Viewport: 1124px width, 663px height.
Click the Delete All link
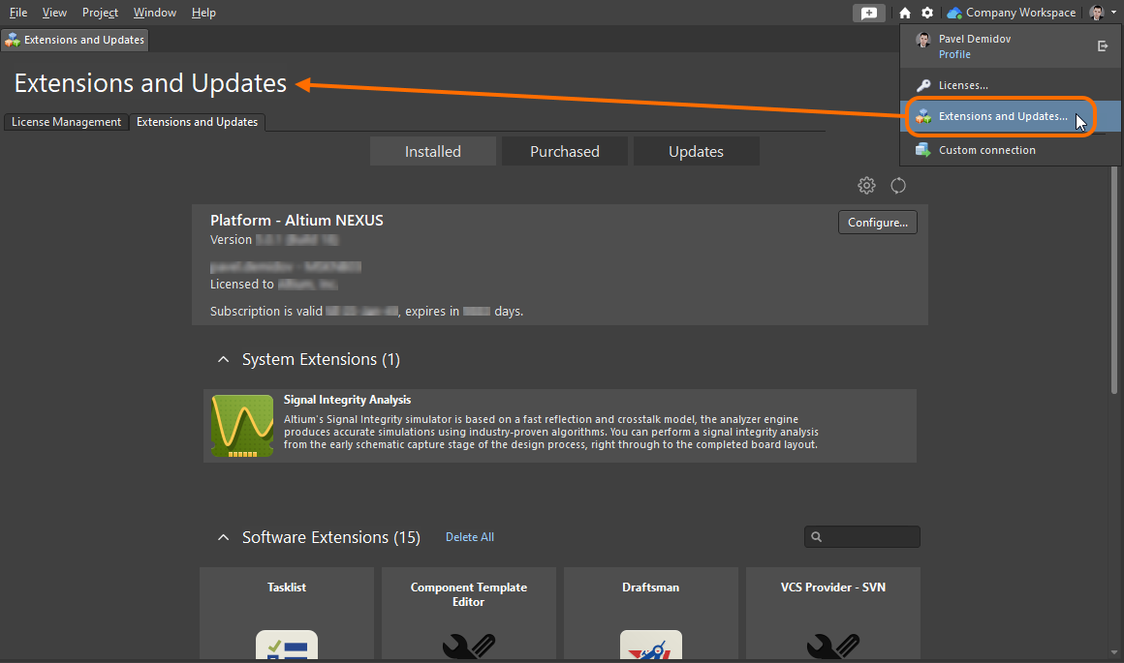pos(469,537)
